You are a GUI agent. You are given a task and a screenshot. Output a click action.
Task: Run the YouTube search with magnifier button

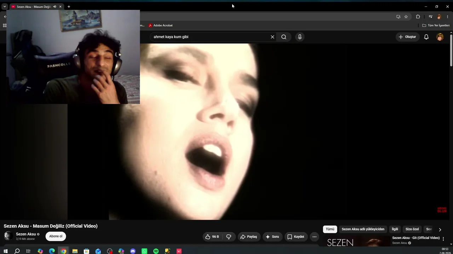pyautogui.click(x=284, y=37)
